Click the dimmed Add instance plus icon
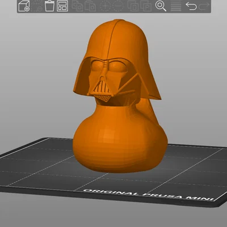 pyautogui.click(x=105, y=6)
